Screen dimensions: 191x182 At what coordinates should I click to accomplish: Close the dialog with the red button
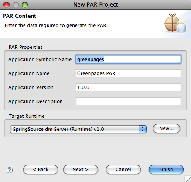point(7,5)
